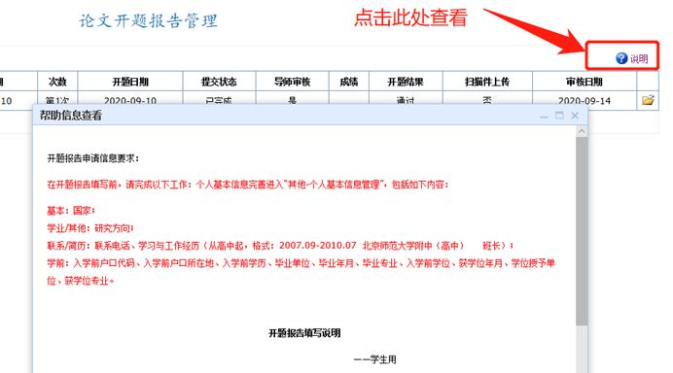Click the red 学业/其他：研究方向 line
Screen dimensions: 673x373
point(90,228)
